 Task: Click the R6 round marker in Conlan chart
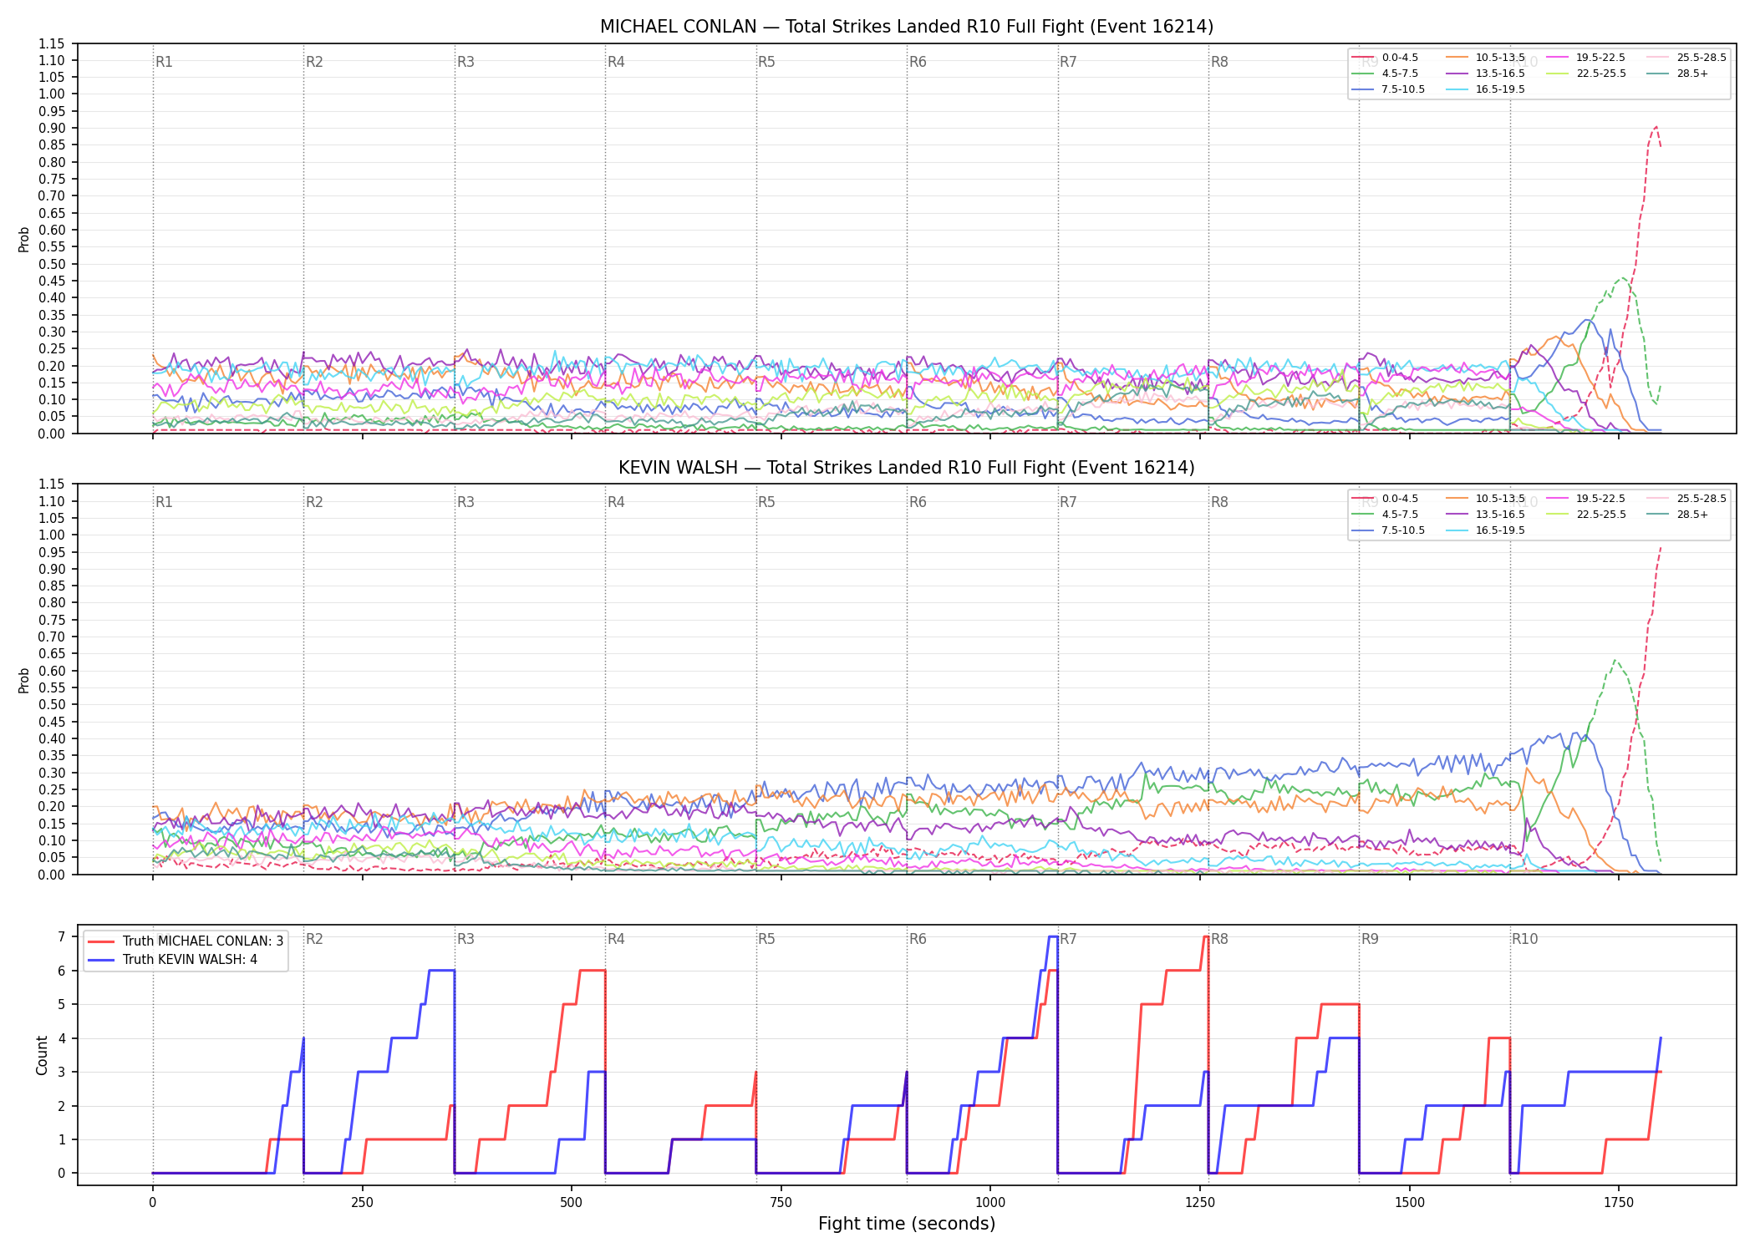[x=918, y=62]
